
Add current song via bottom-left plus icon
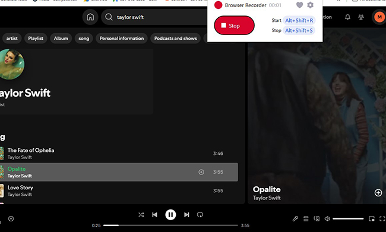tap(11, 218)
